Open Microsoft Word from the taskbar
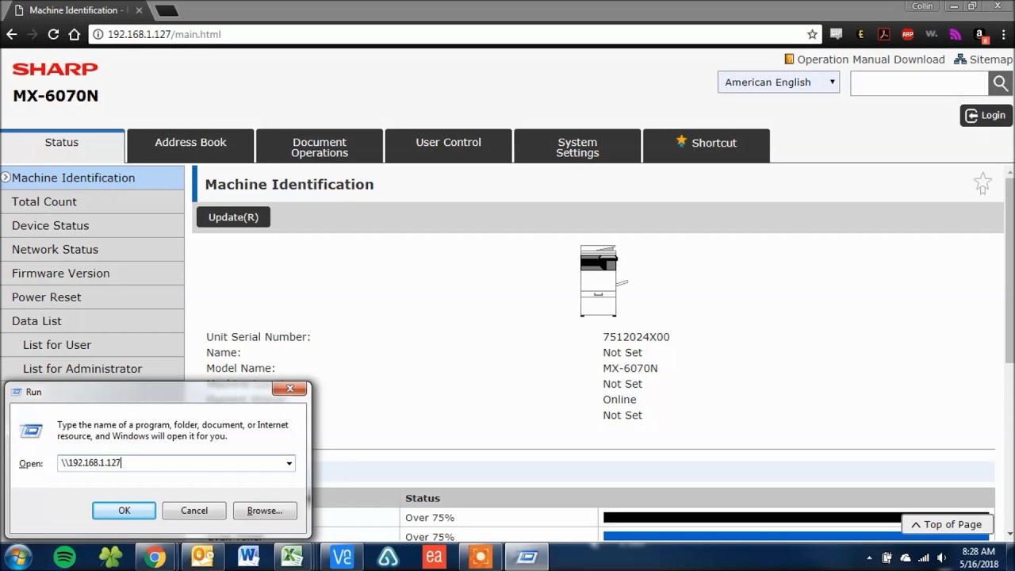 248,557
